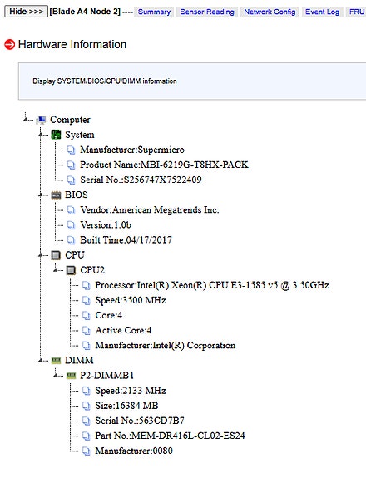Click the DIMM memory module icon
Screen dimensions: 366x478
56,361
